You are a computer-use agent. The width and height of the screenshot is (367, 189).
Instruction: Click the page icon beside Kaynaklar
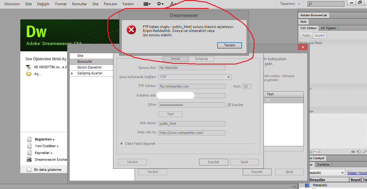pos(30,153)
